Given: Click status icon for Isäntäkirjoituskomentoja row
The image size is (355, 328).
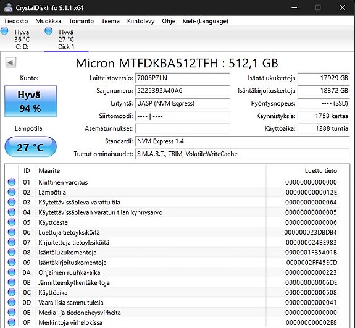Looking at the screenshot, I should tap(12, 262).
